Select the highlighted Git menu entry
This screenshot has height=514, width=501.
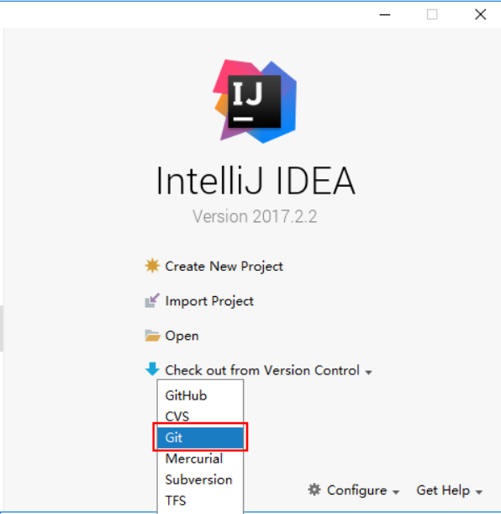pyautogui.click(x=200, y=437)
